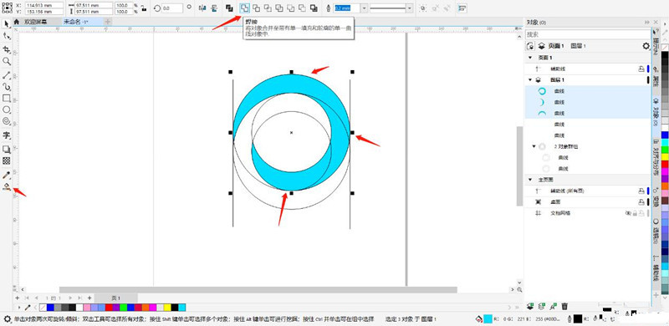Select the Pick tool in toolbox
This screenshot has height=326, width=669.
(7, 23)
